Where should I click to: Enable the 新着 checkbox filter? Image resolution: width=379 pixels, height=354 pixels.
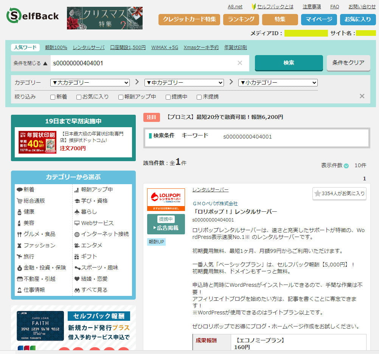(53, 97)
